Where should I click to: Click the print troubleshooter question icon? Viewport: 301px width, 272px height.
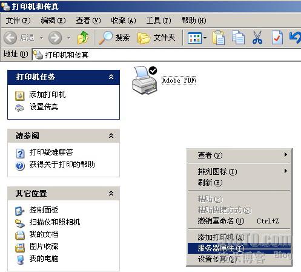[x=20, y=154]
